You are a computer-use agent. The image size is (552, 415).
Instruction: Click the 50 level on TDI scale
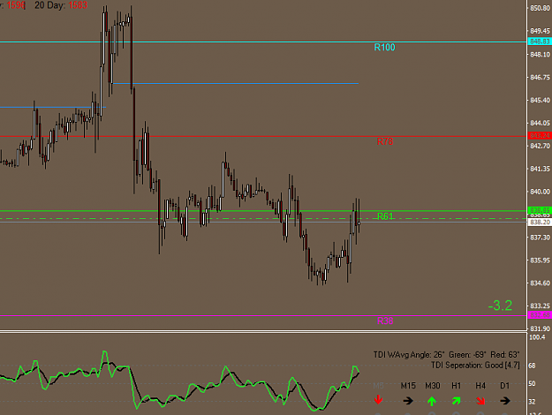coord(532,383)
